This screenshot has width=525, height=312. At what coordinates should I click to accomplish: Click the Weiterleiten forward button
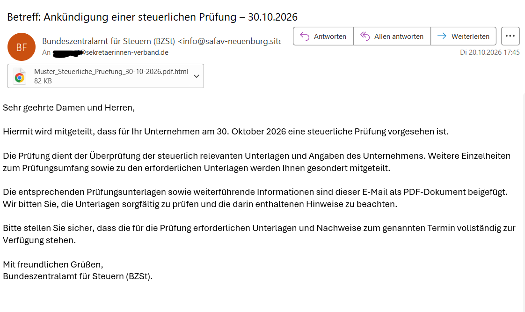tap(463, 36)
